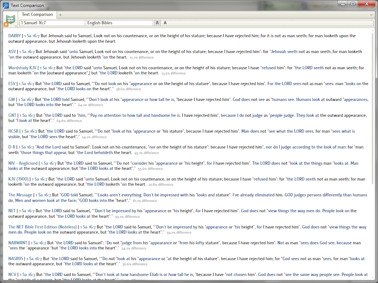This screenshot has height=283, width=378.
Task: Open the D-R version link
Action: [x=12, y=147]
